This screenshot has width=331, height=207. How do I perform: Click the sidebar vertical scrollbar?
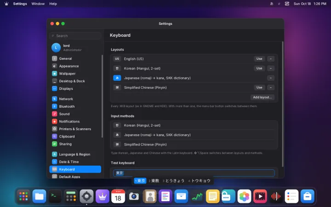(102, 96)
